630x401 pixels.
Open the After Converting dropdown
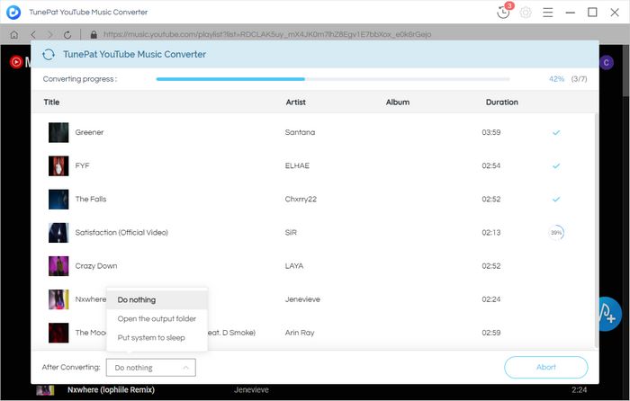(150, 367)
